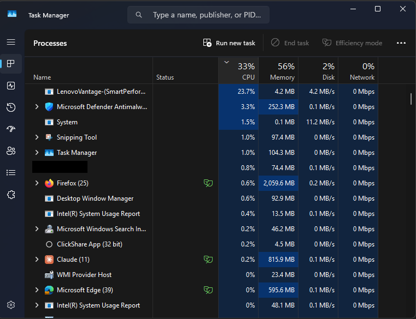Sort processes by the Disk column header

pyautogui.click(x=318, y=71)
